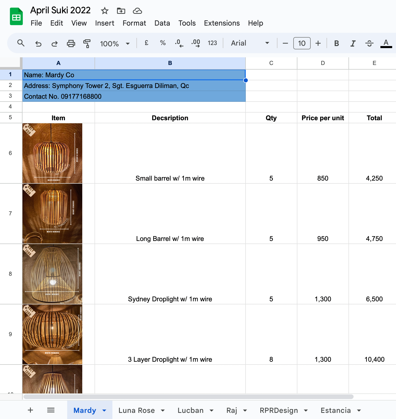Open the Tools menu

click(187, 23)
